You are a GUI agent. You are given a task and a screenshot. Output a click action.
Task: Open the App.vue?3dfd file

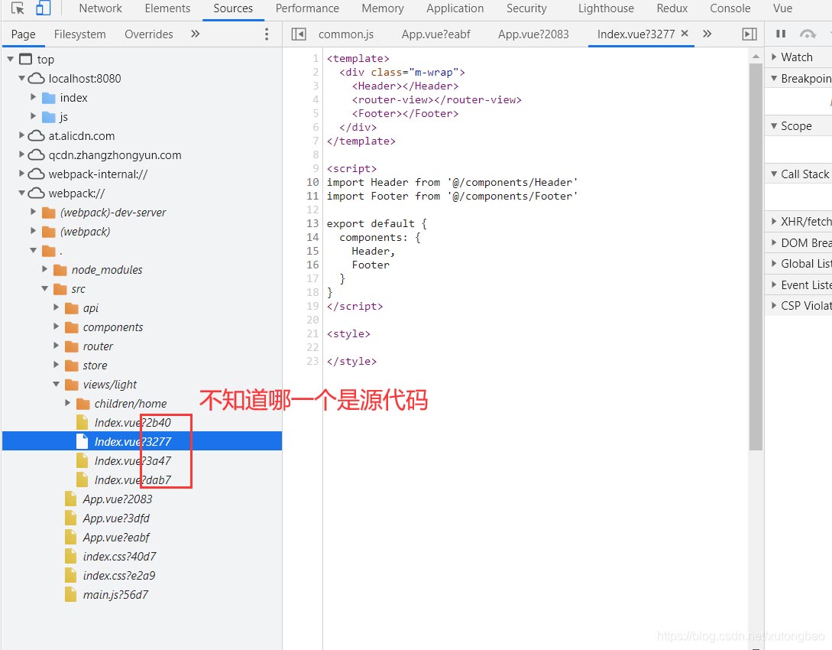(x=115, y=518)
